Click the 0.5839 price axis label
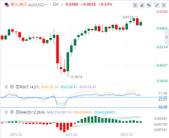The image size is (169, 138). point(162,81)
